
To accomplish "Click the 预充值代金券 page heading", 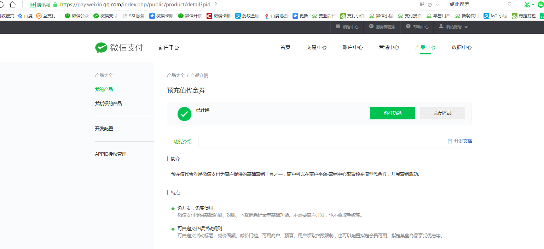I will point(186,90).
